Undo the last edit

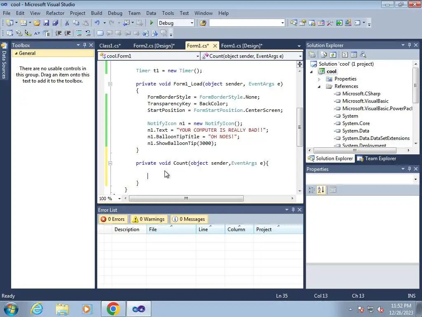97,23
